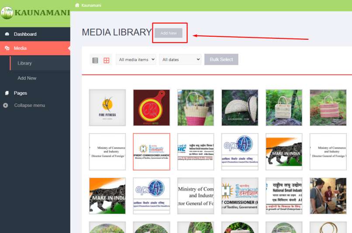Select the Fire Fitness logo thumbnail
The width and height of the screenshot is (352, 233).
pos(107,108)
